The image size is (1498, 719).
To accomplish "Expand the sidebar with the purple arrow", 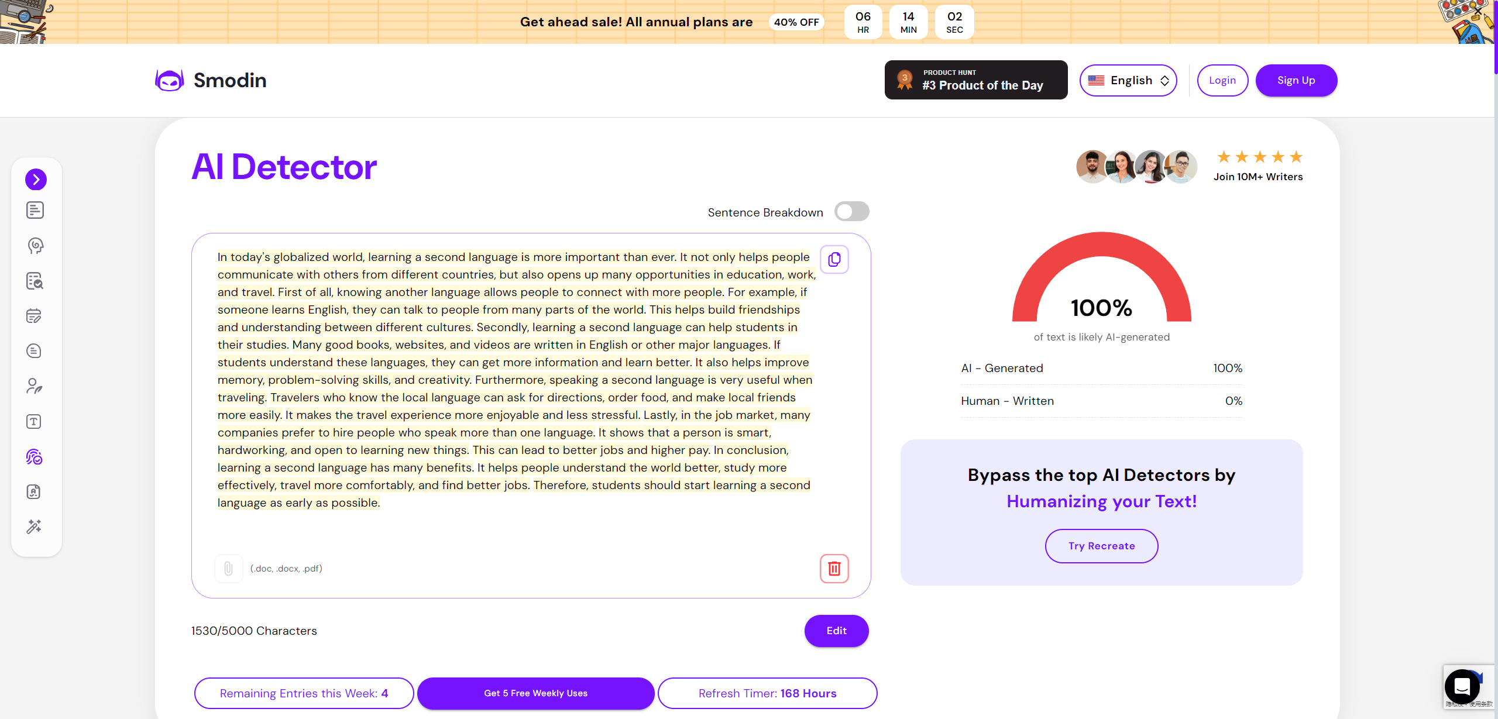I will coord(36,180).
